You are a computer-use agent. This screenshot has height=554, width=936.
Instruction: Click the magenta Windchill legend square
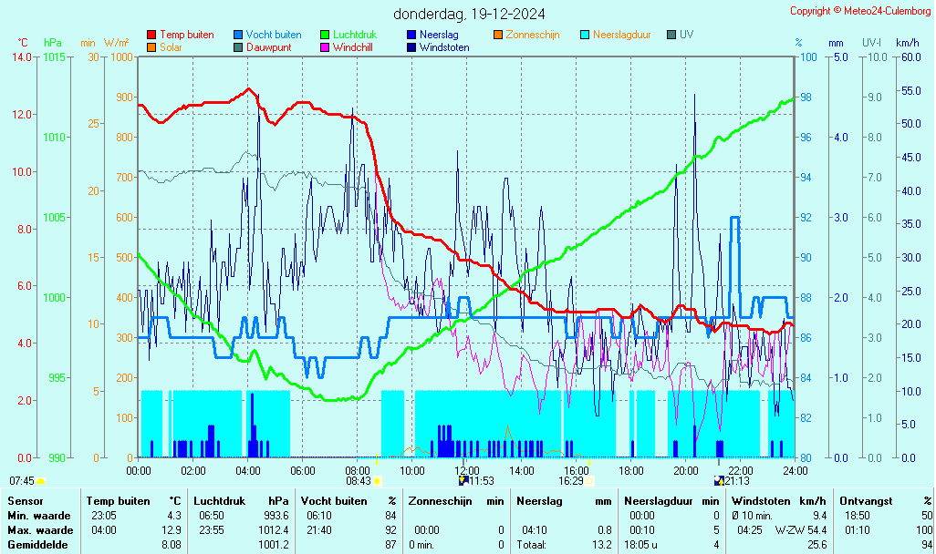click(325, 47)
